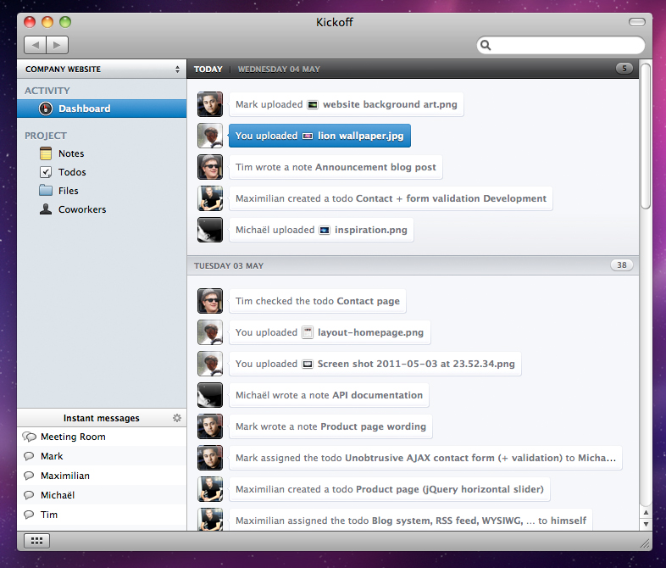
Task: Click the yellow Notes notepad icon
Action: 46,153
